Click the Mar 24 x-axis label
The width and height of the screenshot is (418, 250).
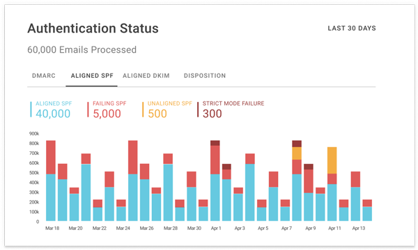tap(123, 228)
